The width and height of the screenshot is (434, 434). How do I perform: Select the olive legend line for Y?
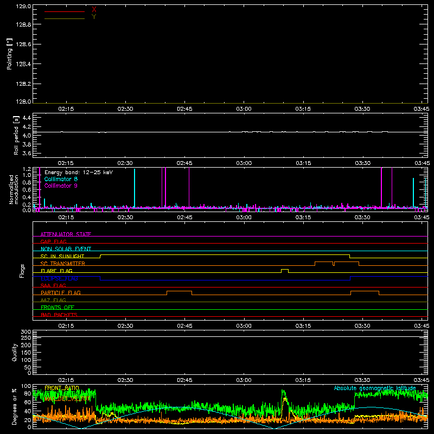65,18
